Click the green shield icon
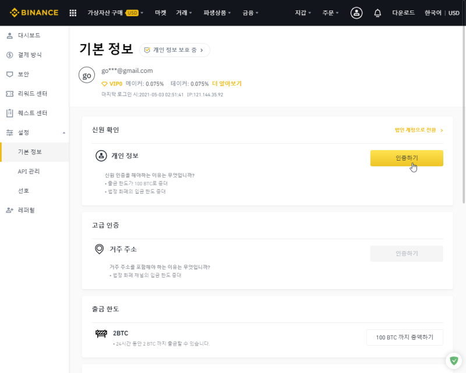The height and width of the screenshot is (373, 466). coord(454,361)
